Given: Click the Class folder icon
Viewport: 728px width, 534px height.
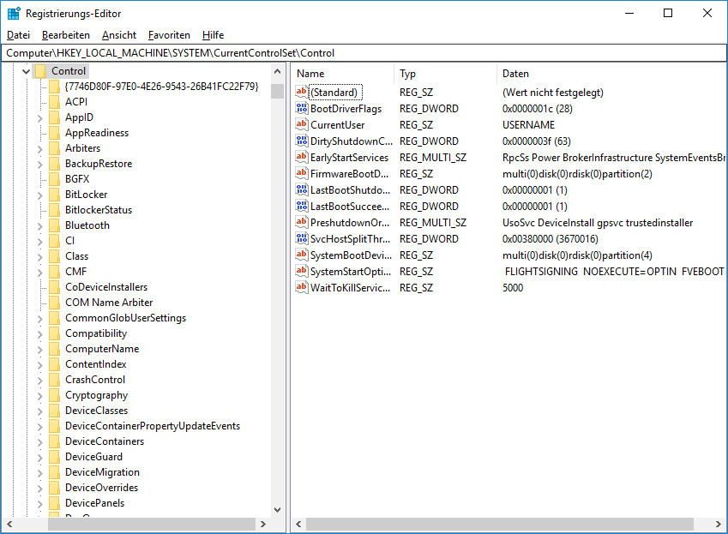Looking at the screenshot, I should pyautogui.click(x=54, y=256).
